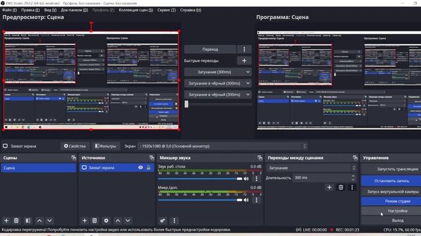The image size is (421, 236).
Task: Open the Справка menu
Action: pyautogui.click(x=191, y=10)
